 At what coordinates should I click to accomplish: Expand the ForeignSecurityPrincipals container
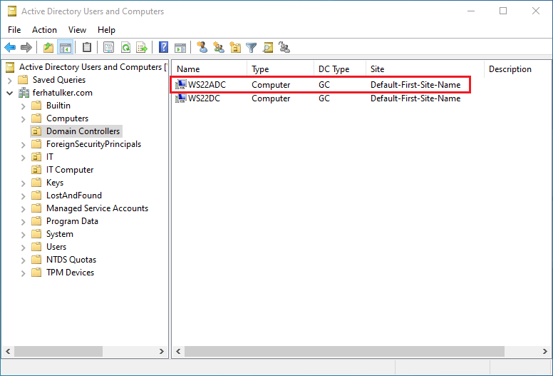[x=24, y=145]
